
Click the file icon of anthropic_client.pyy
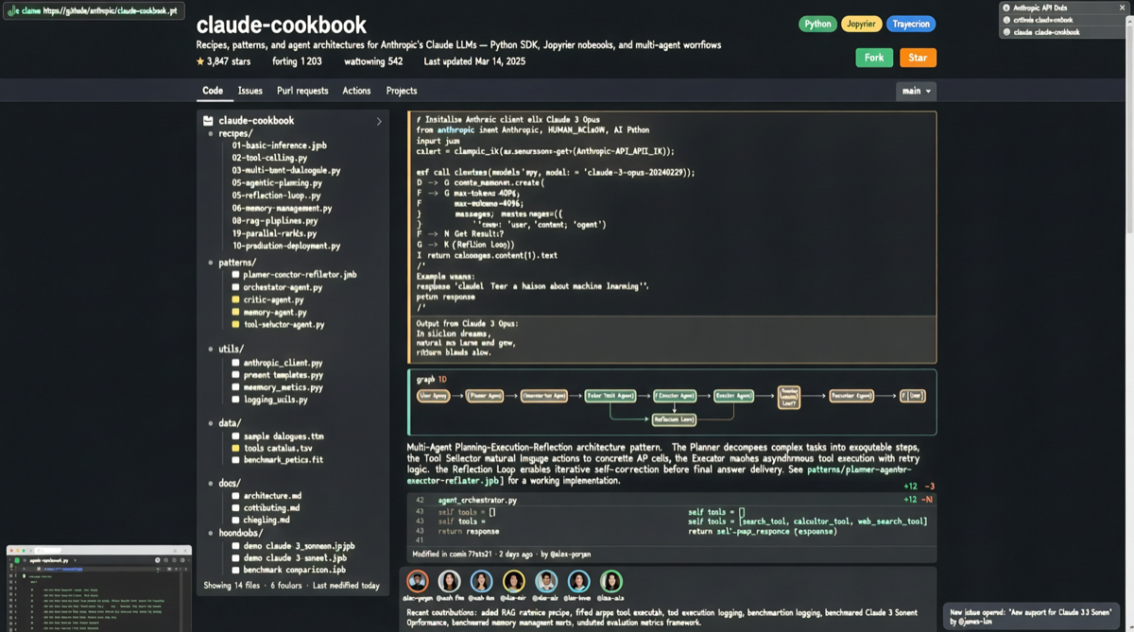point(235,363)
